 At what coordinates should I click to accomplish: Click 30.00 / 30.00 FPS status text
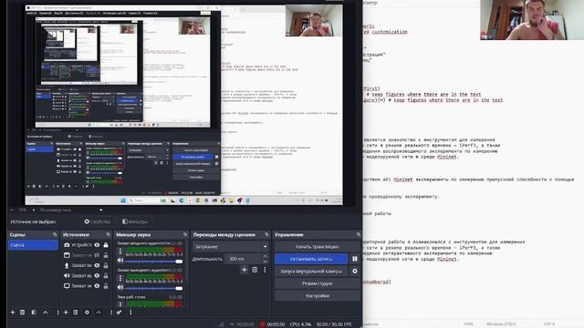(x=334, y=324)
